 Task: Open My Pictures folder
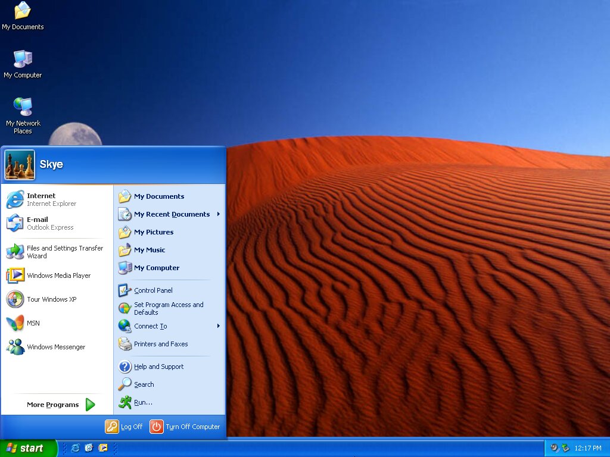point(170,232)
